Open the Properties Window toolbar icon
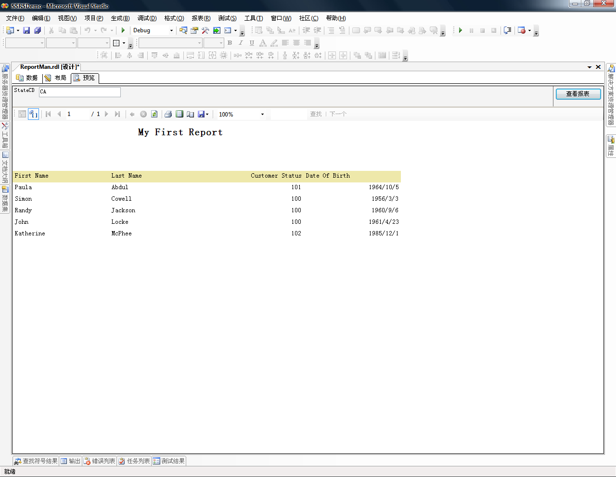This screenshot has height=477, width=616. pos(194,30)
